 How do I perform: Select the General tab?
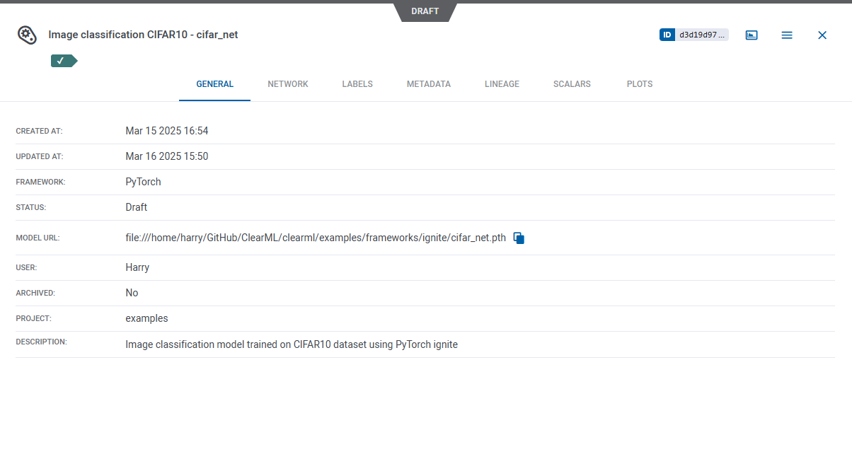click(214, 84)
